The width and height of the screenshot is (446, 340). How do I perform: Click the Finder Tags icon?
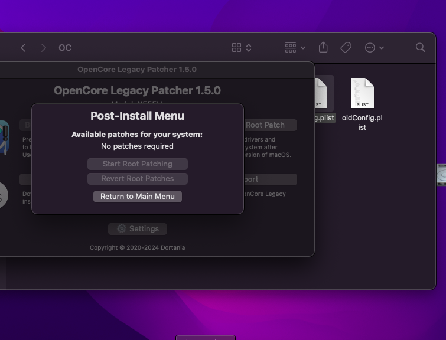pyautogui.click(x=346, y=47)
